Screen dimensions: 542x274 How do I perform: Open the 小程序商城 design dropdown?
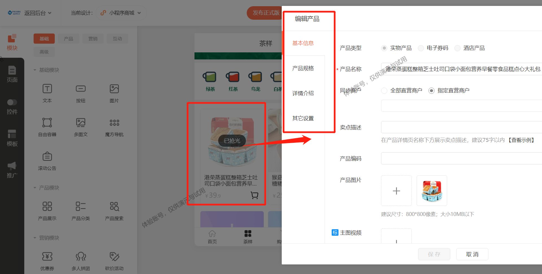pyautogui.click(x=121, y=13)
